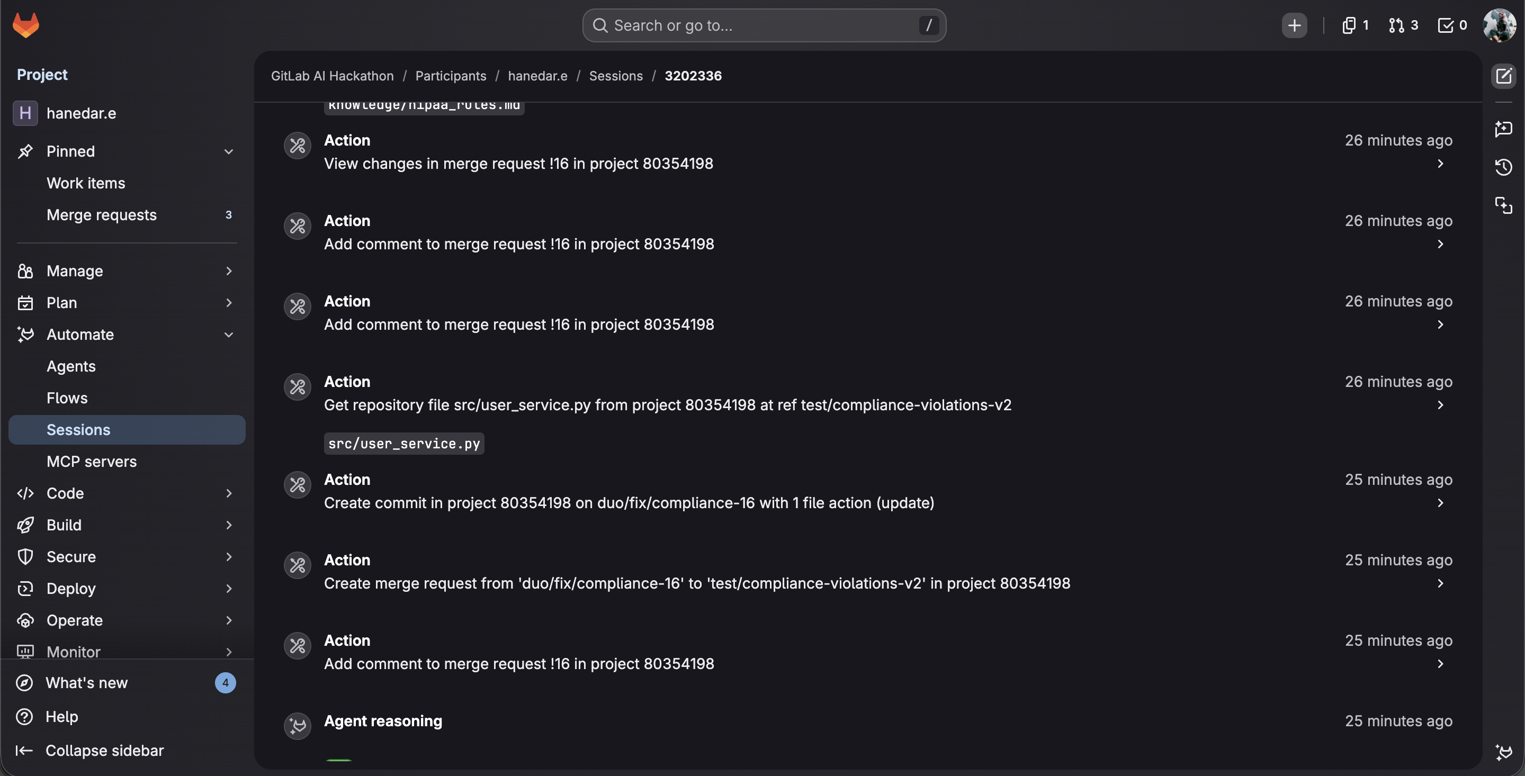This screenshot has width=1525, height=776.
Task: Open the create new plus menu
Action: tap(1294, 25)
